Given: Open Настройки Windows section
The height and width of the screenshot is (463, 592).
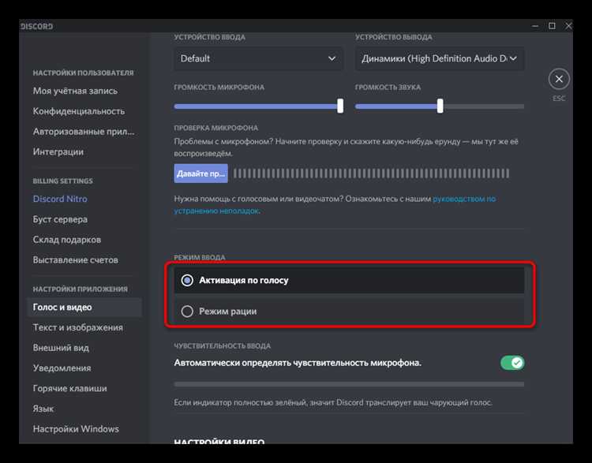Looking at the screenshot, I should coord(76,429).
